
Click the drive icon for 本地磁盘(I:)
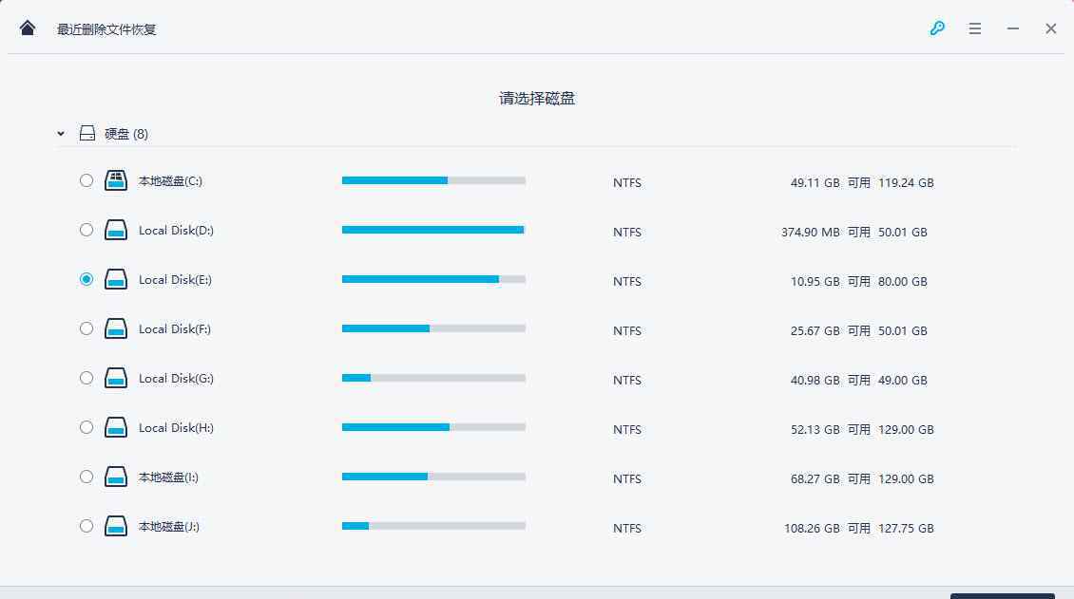click(116, 477)
